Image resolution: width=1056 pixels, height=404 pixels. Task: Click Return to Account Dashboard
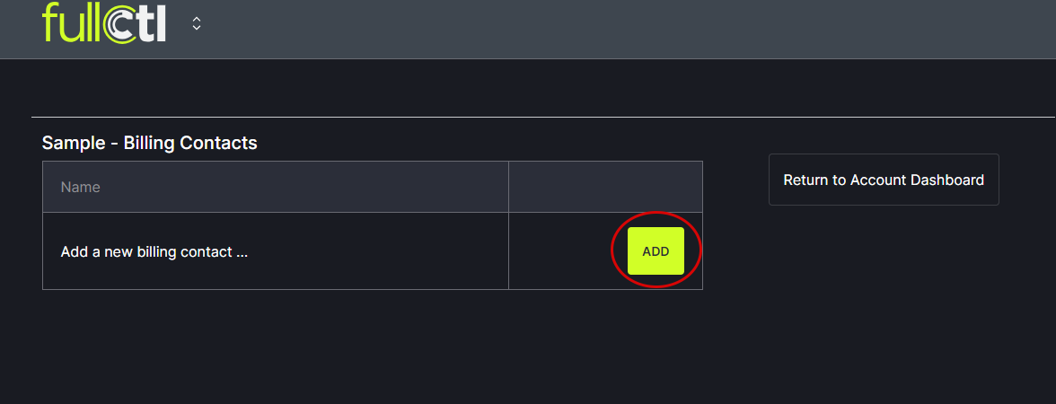point(884,180)
